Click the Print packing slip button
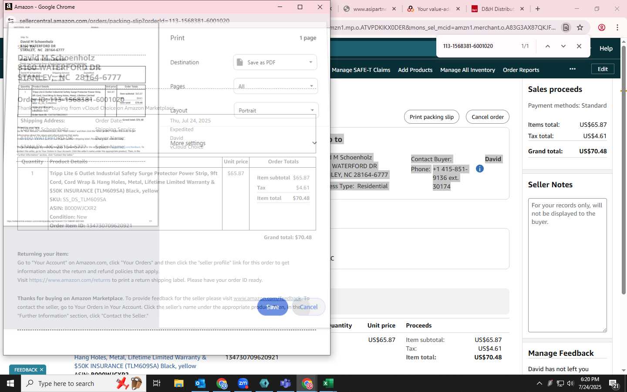The image size is (627, 392). pyautogui.click(x=432, y=117)
